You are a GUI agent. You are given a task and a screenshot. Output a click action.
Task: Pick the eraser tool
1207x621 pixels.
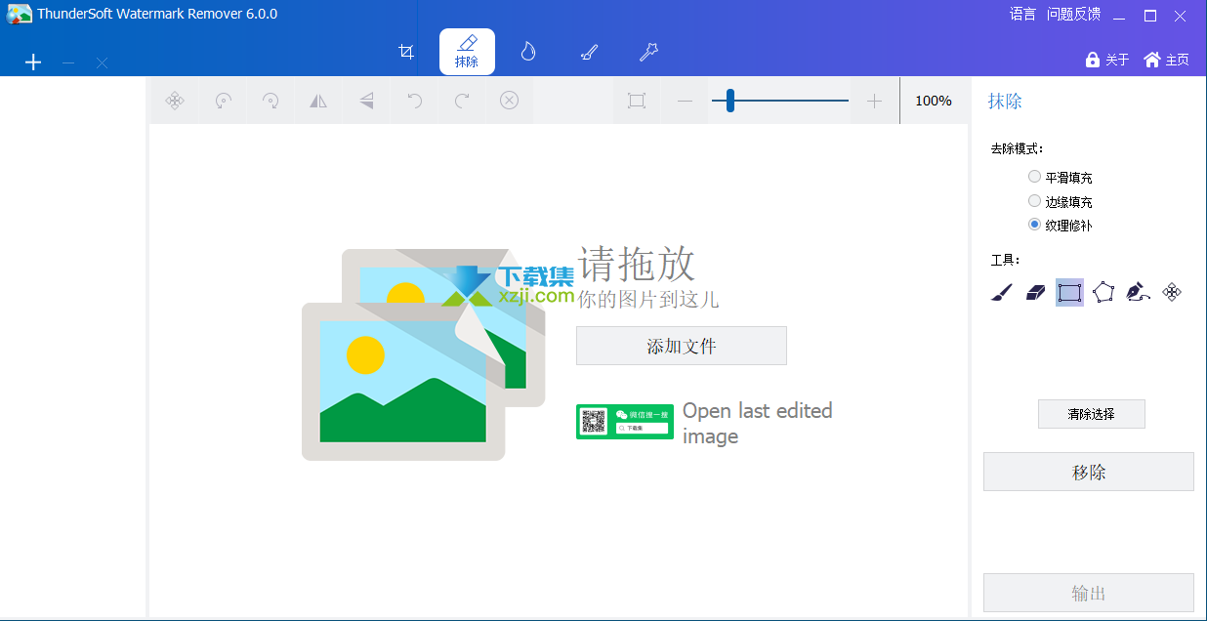pyautogui.click(x=1035, y=292)
